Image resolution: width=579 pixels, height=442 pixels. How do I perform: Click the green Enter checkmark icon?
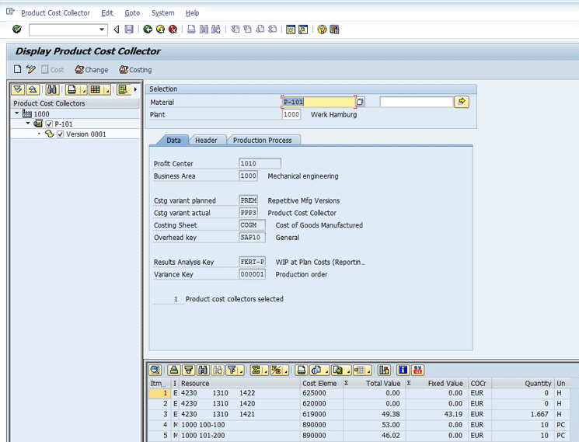[x=17, y=30]
